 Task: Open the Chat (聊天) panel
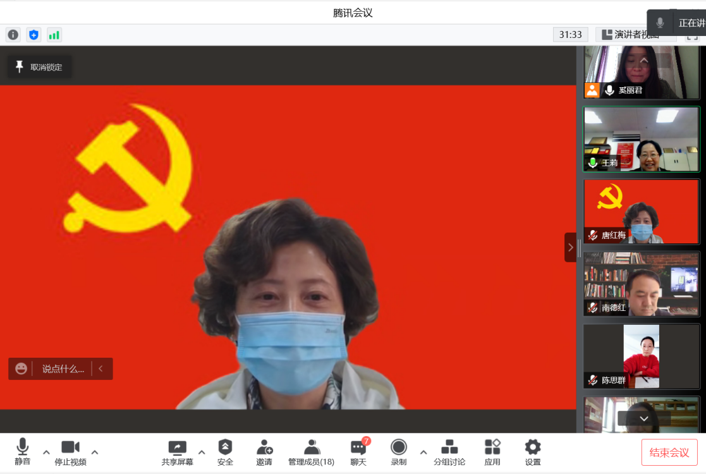[358, 452]
